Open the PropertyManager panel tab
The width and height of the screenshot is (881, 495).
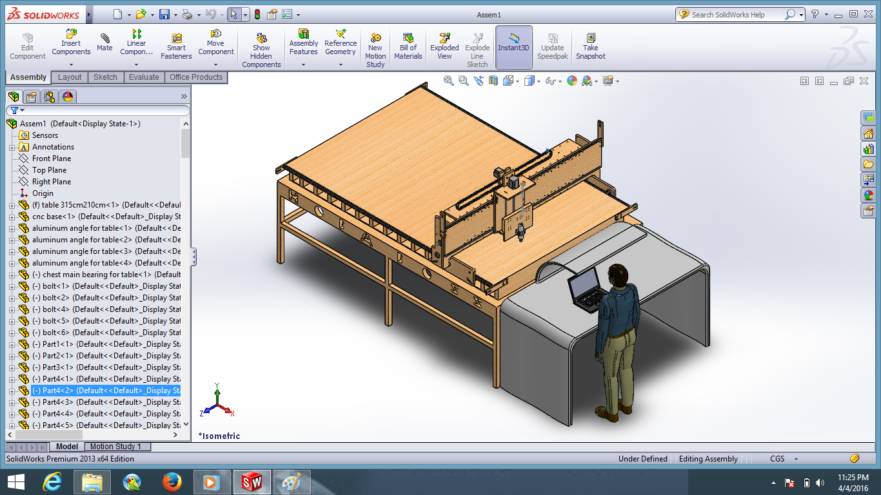point(31,97)
